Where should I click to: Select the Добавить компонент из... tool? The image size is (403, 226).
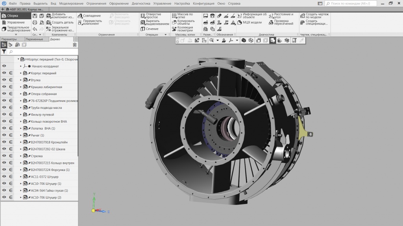tap(59, 16)
